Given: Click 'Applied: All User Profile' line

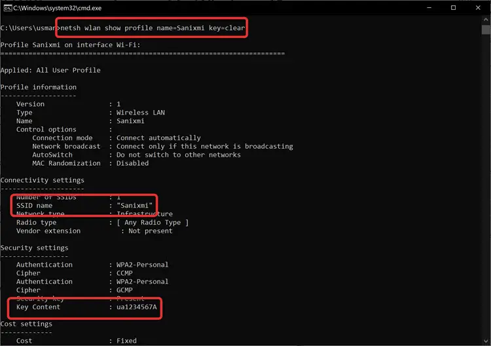Looking at the screenshot, I should (x=50, y=70).
